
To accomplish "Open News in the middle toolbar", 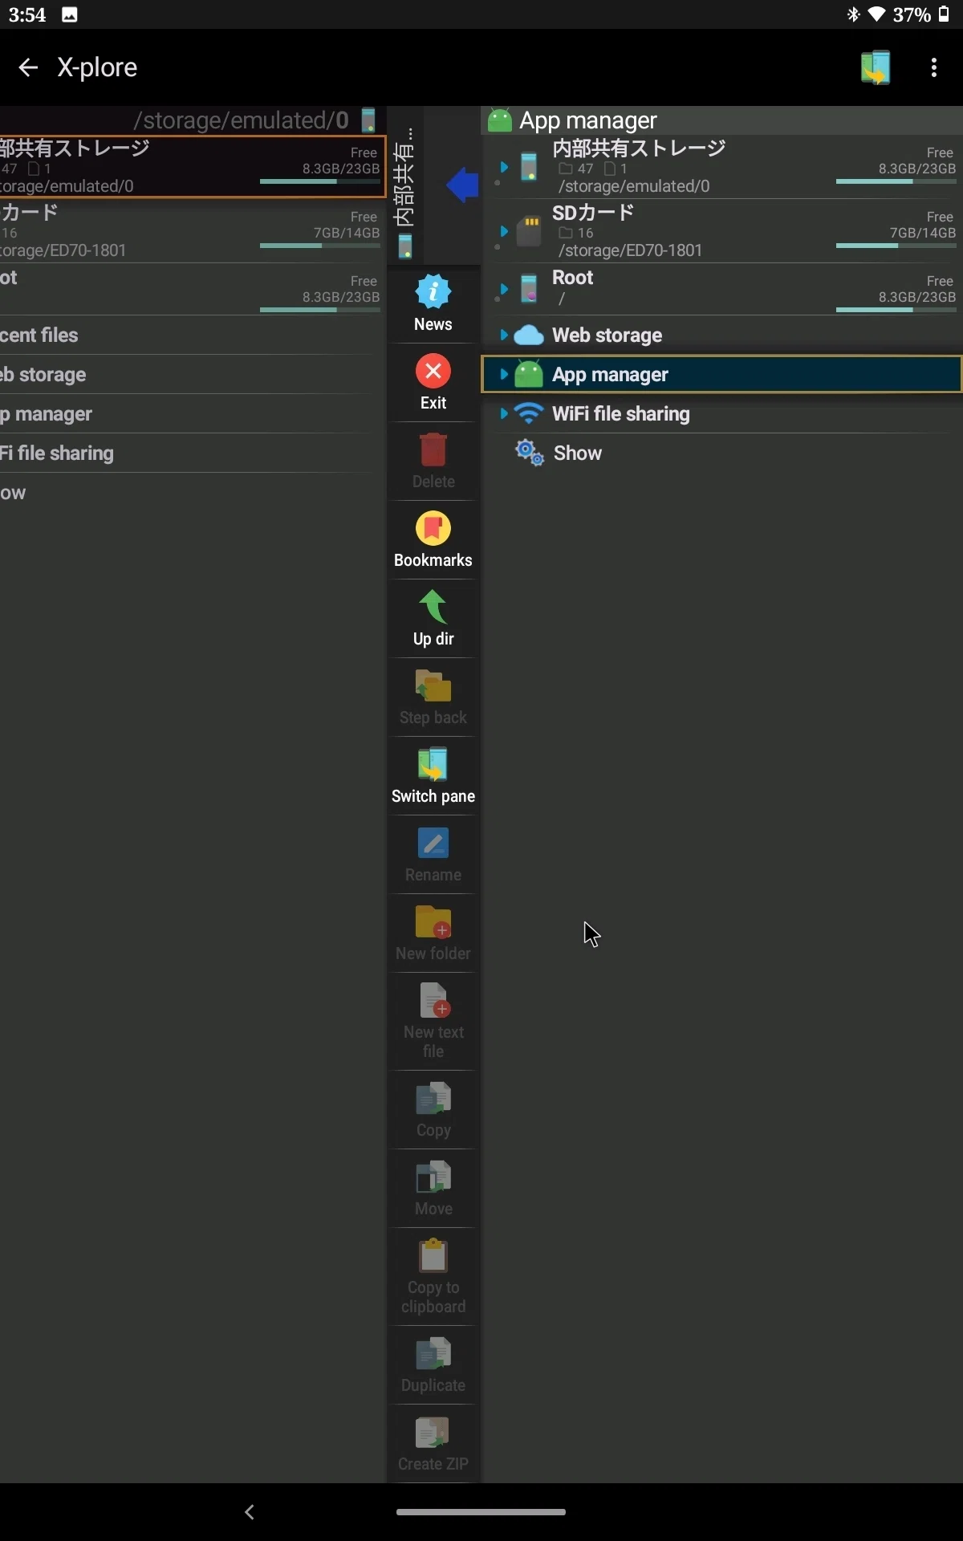I will pos(433,304).
